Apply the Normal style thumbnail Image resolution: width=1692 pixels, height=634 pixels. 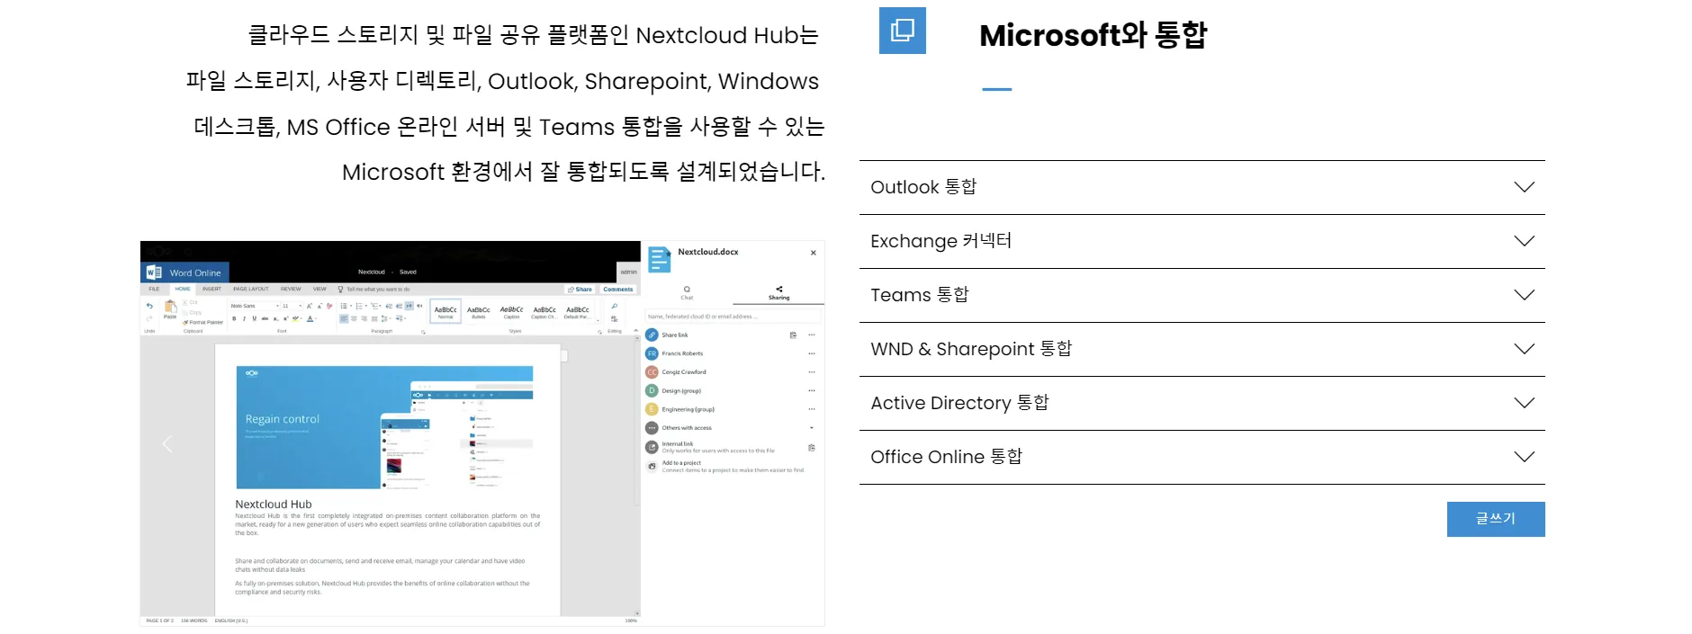point(445,311)
